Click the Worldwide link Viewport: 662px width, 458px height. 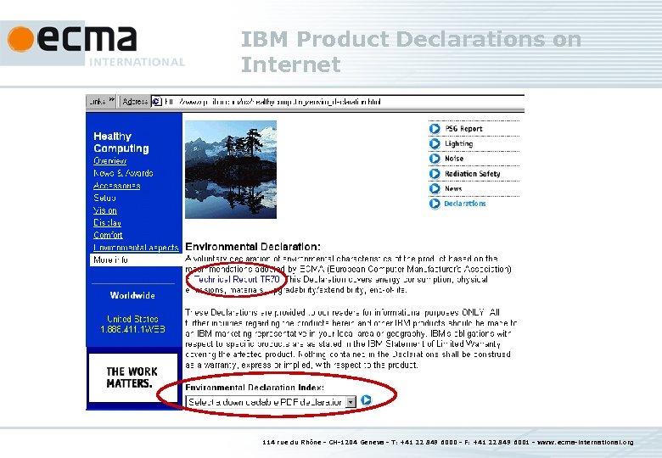click(132, 295)
